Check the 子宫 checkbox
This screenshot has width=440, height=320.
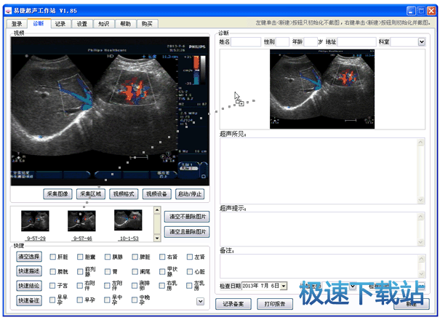point(52,286)
